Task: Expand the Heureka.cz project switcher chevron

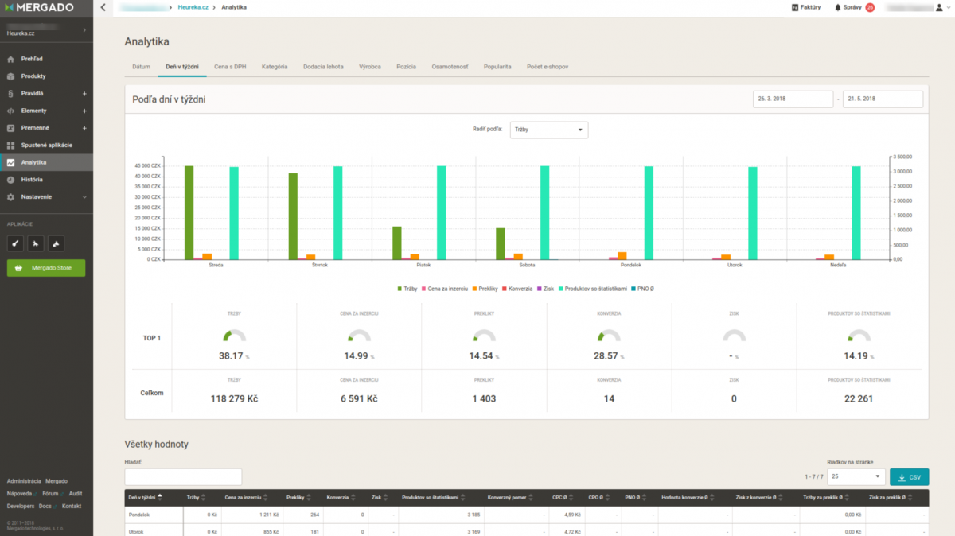Action: click(84, 29)
